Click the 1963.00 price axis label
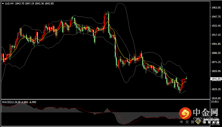The image size is (222, 127). click(x=216, y=8)
